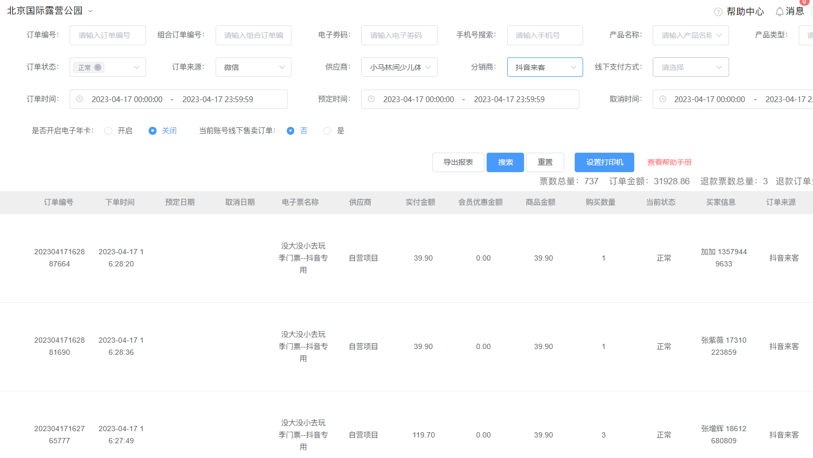813x458 pixels.
Task: Open the 线下支付方式 selector
Action: [x=691, y=67]
